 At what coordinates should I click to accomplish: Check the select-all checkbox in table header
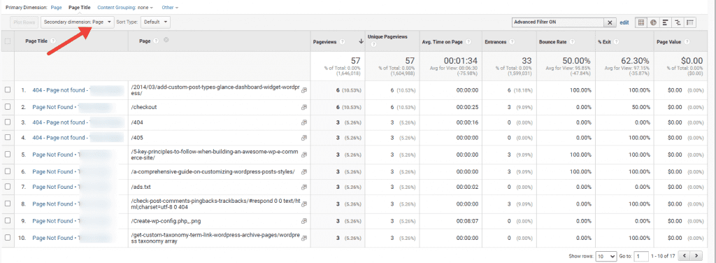point(7,41)
